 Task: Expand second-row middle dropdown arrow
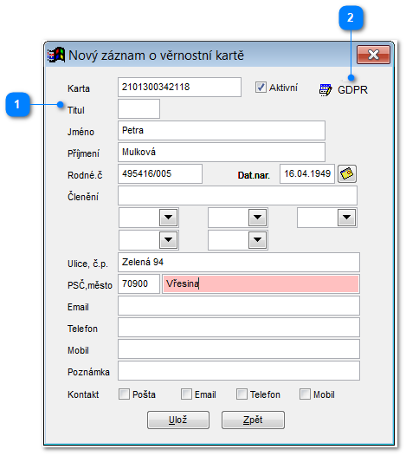coord(258,240)
